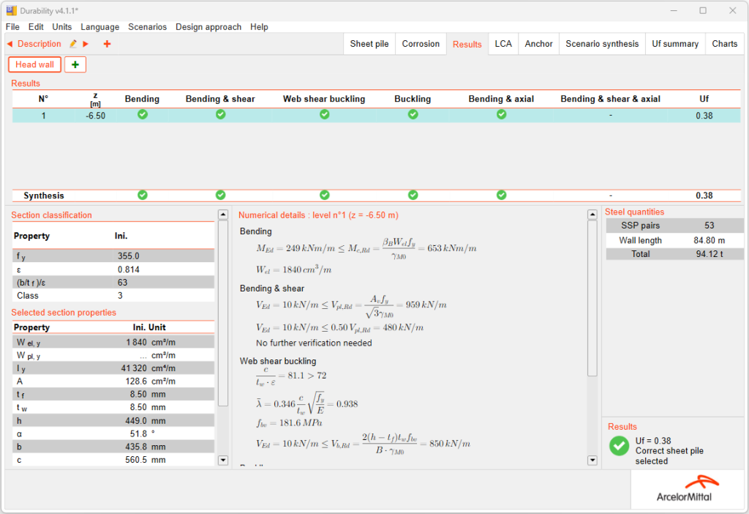Screen dimensions: 749x514
Task: Click the Uf column header
Action: 704,99
